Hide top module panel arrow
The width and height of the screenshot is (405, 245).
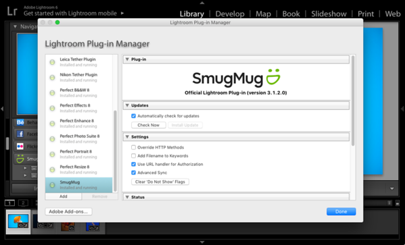[x=202, y=3]
